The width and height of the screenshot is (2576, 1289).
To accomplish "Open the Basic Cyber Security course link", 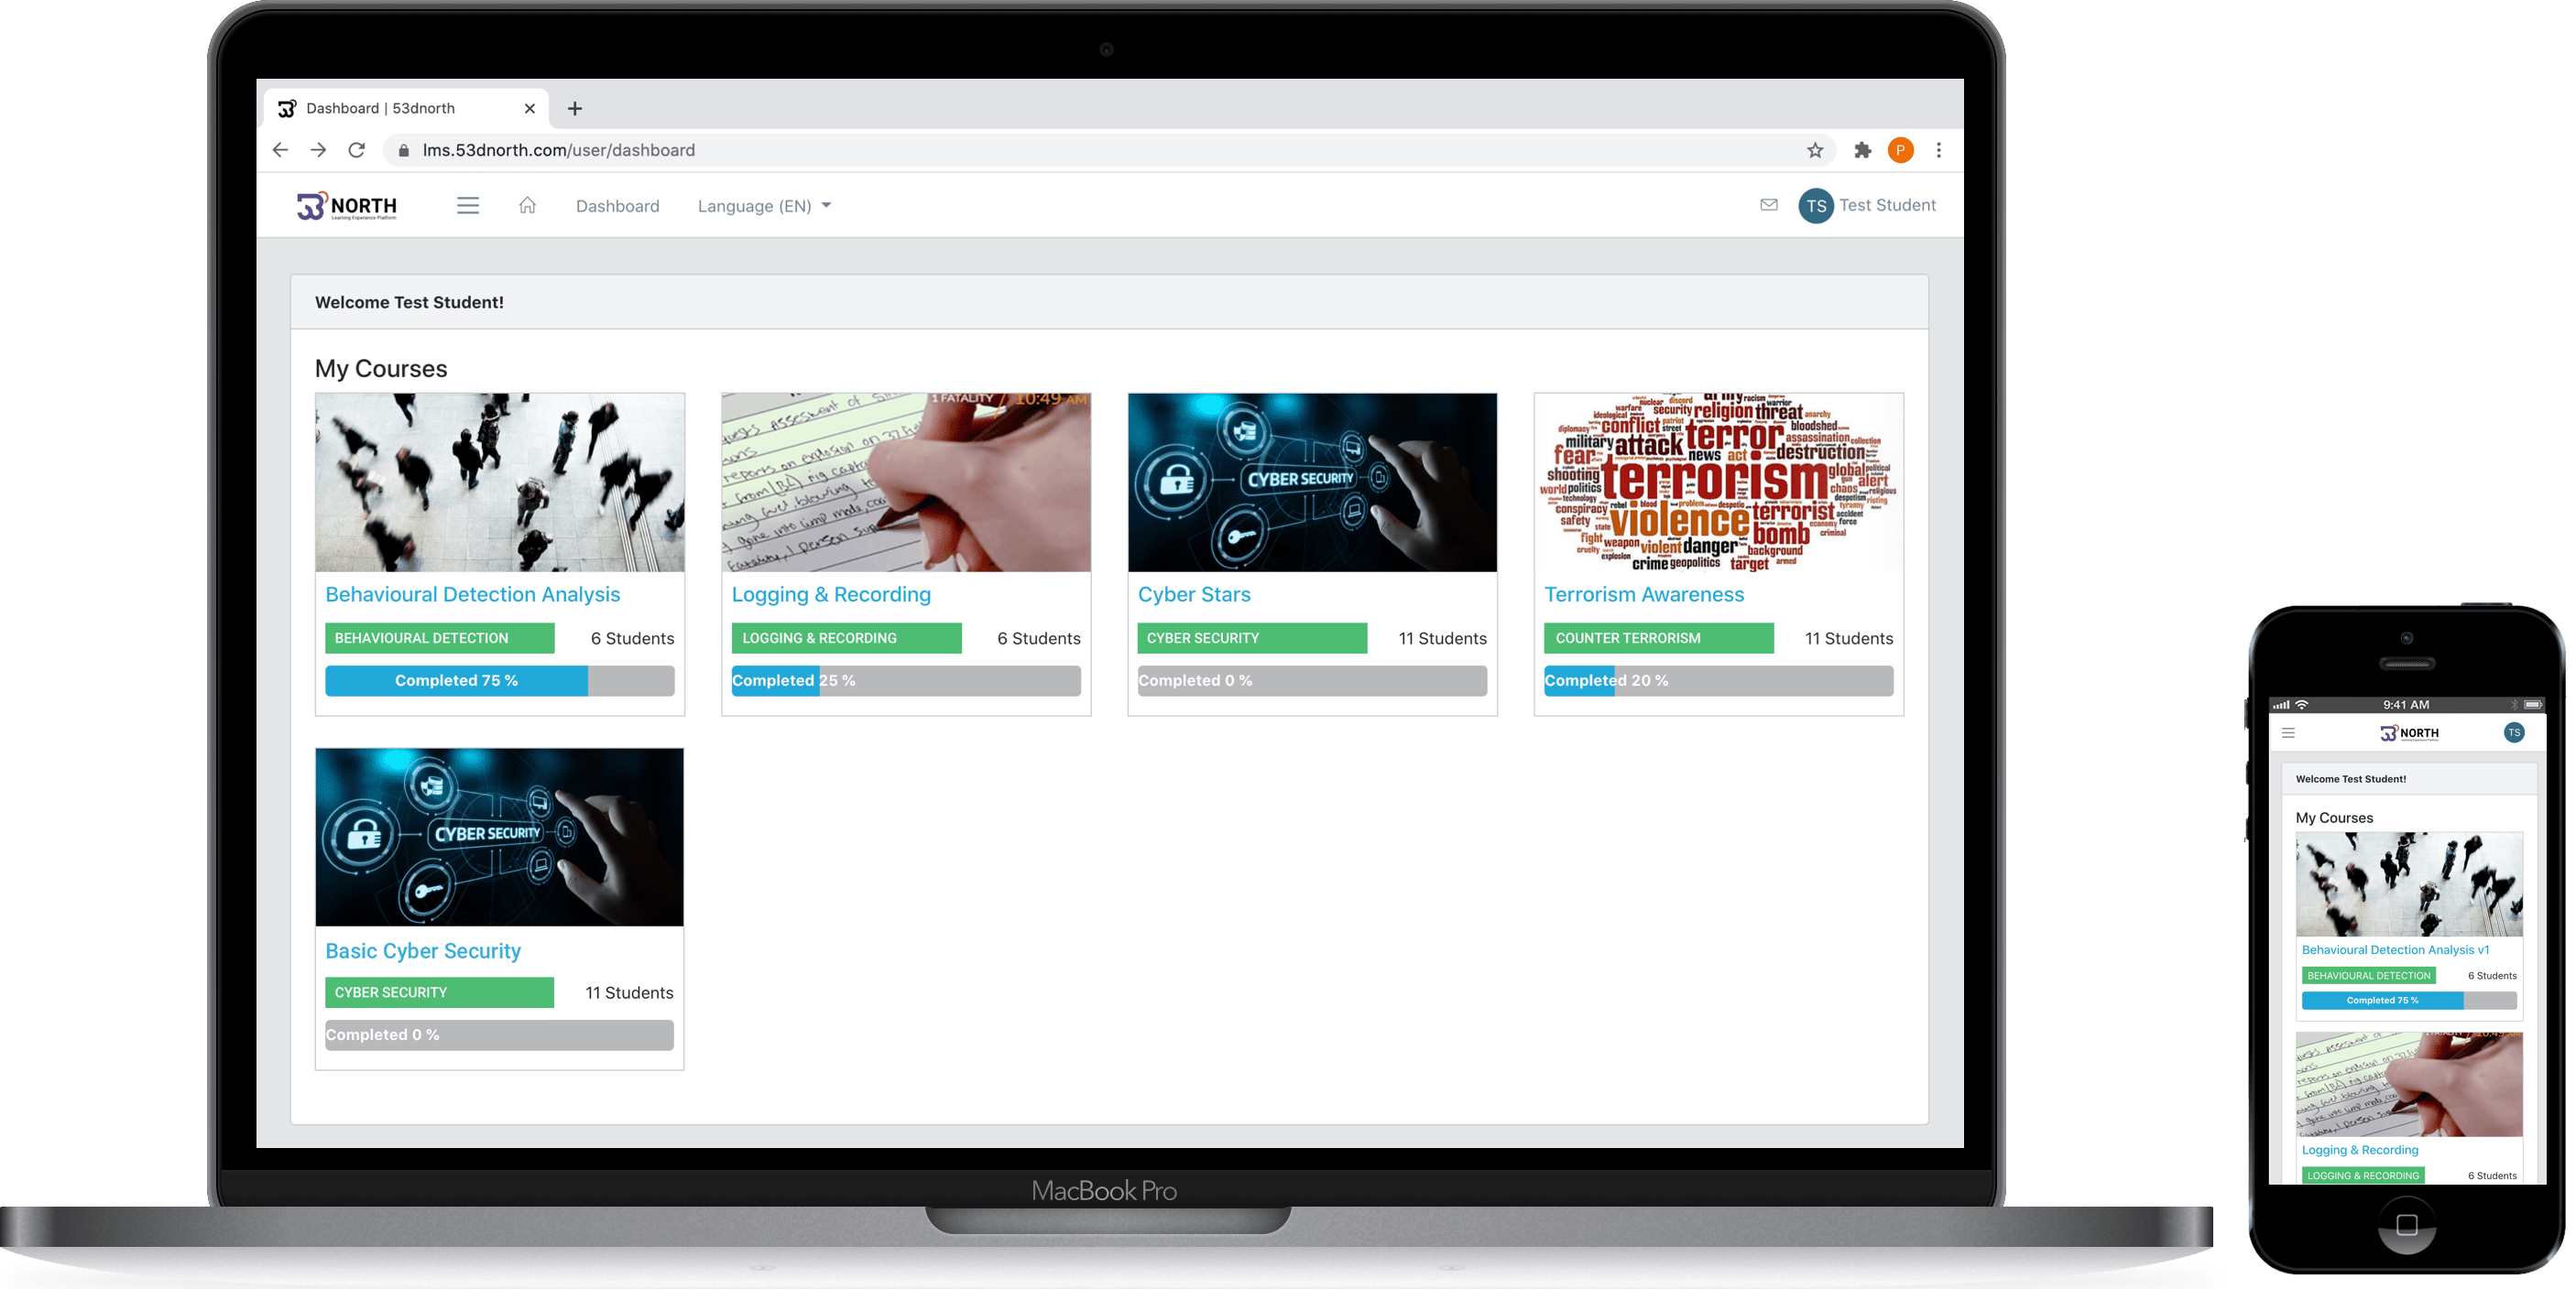I will (422, 951).
